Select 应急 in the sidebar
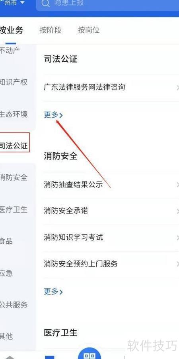The image size is (179, 359). (6, 273)
